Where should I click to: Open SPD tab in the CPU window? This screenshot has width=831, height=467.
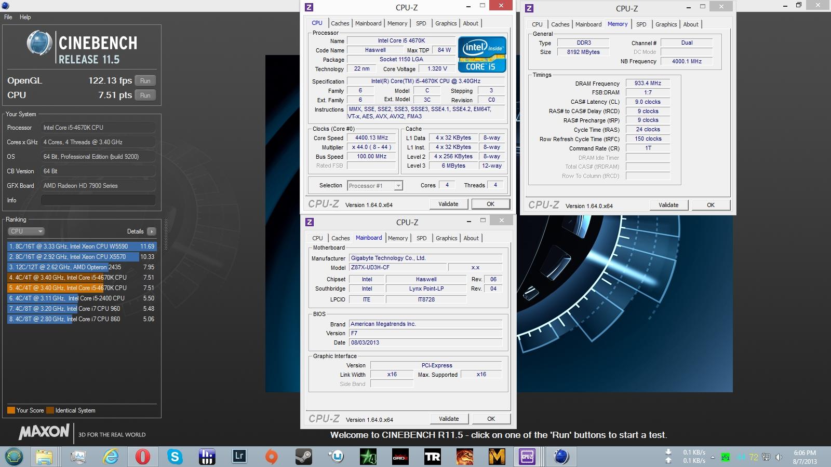click(x=421, y=23)
